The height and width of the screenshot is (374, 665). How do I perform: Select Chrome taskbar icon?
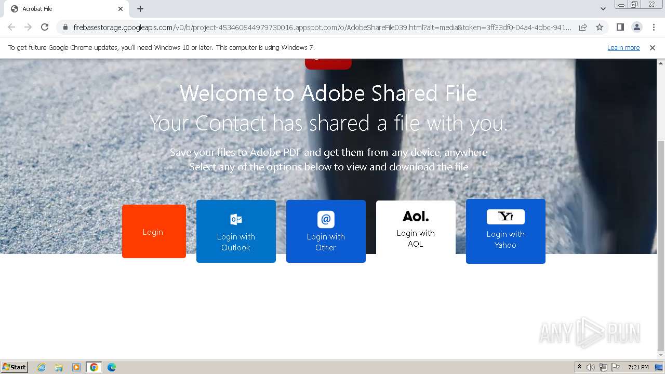coord(94,367)
